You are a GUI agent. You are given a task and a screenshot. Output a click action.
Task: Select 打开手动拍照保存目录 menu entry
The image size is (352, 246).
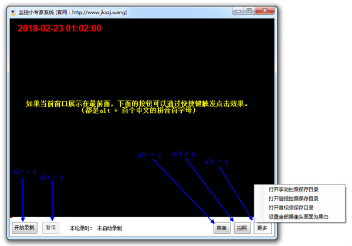[297, 190]
